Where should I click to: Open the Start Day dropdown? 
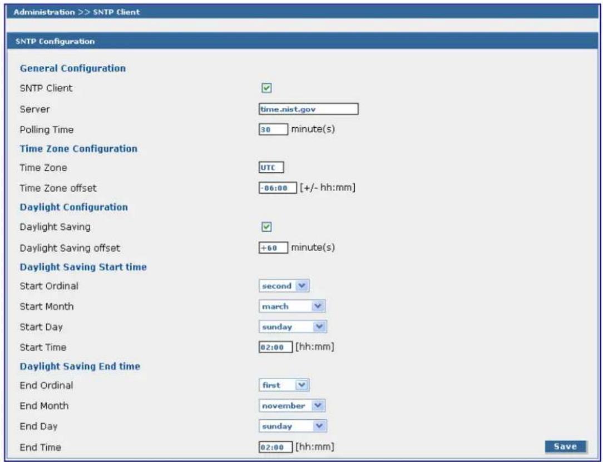[x=293, y=327]
